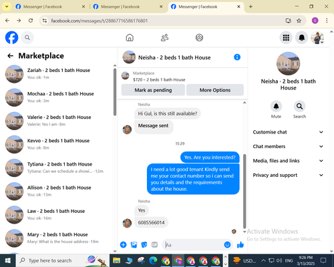Viewport: 334px width, 267px height.
Task: Choose a sticker icon
Action: (x=144, y=245)
